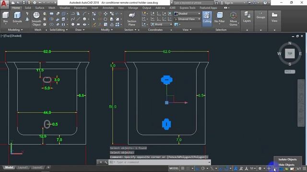Switch to the Model tab
This screenshot has width=307, height=172.
9,167
